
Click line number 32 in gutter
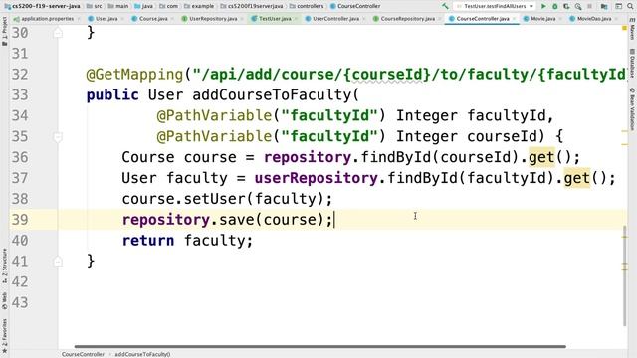pyautogui.click(x=20, y=75)
